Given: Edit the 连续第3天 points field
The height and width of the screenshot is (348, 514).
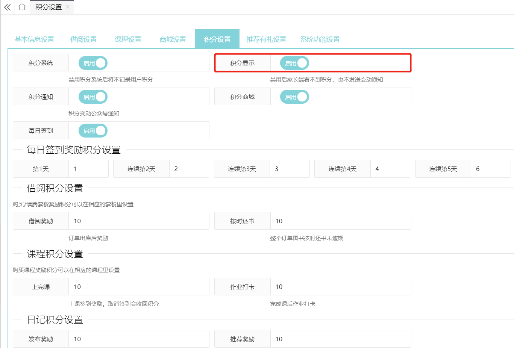Looking at the screenshot, I should (290, 169).
